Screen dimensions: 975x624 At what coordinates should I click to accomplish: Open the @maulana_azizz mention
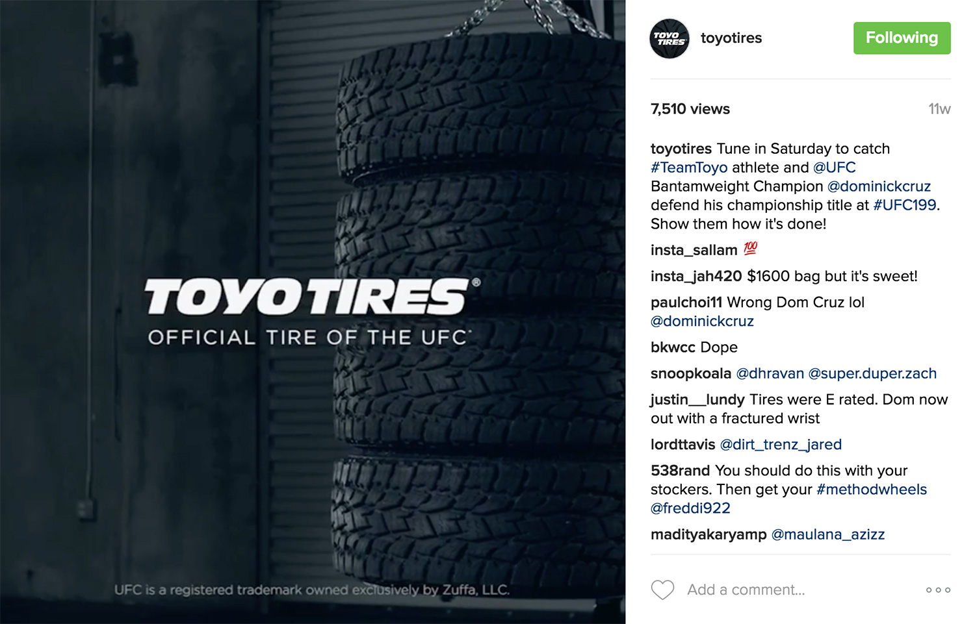click(x=827, y=534)
